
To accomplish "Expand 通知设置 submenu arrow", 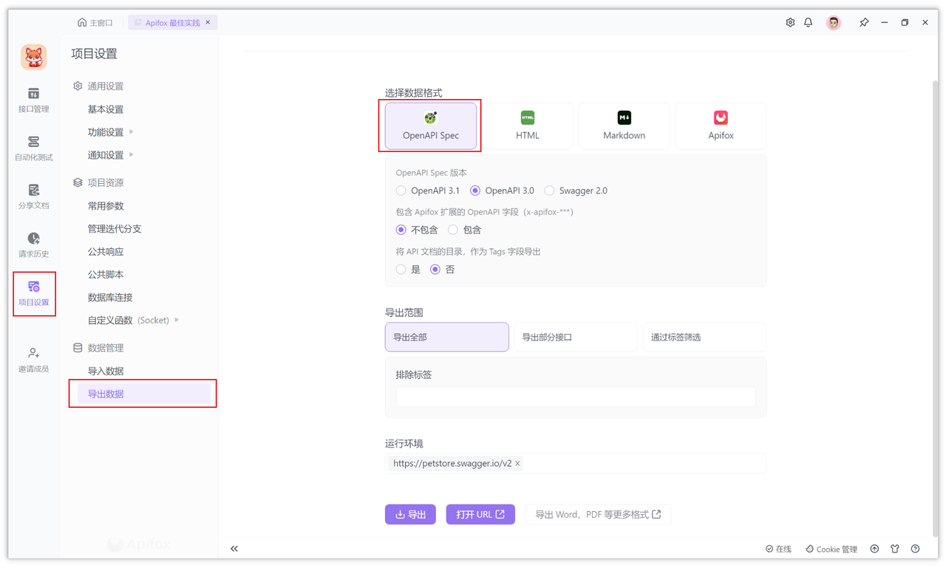I will point(132,155).
